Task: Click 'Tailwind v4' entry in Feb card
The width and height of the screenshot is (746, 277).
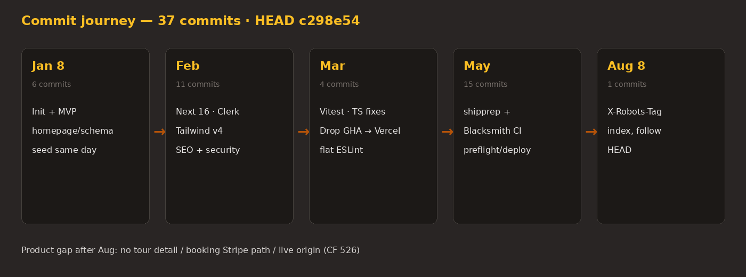Action: (x=199, y=131)
